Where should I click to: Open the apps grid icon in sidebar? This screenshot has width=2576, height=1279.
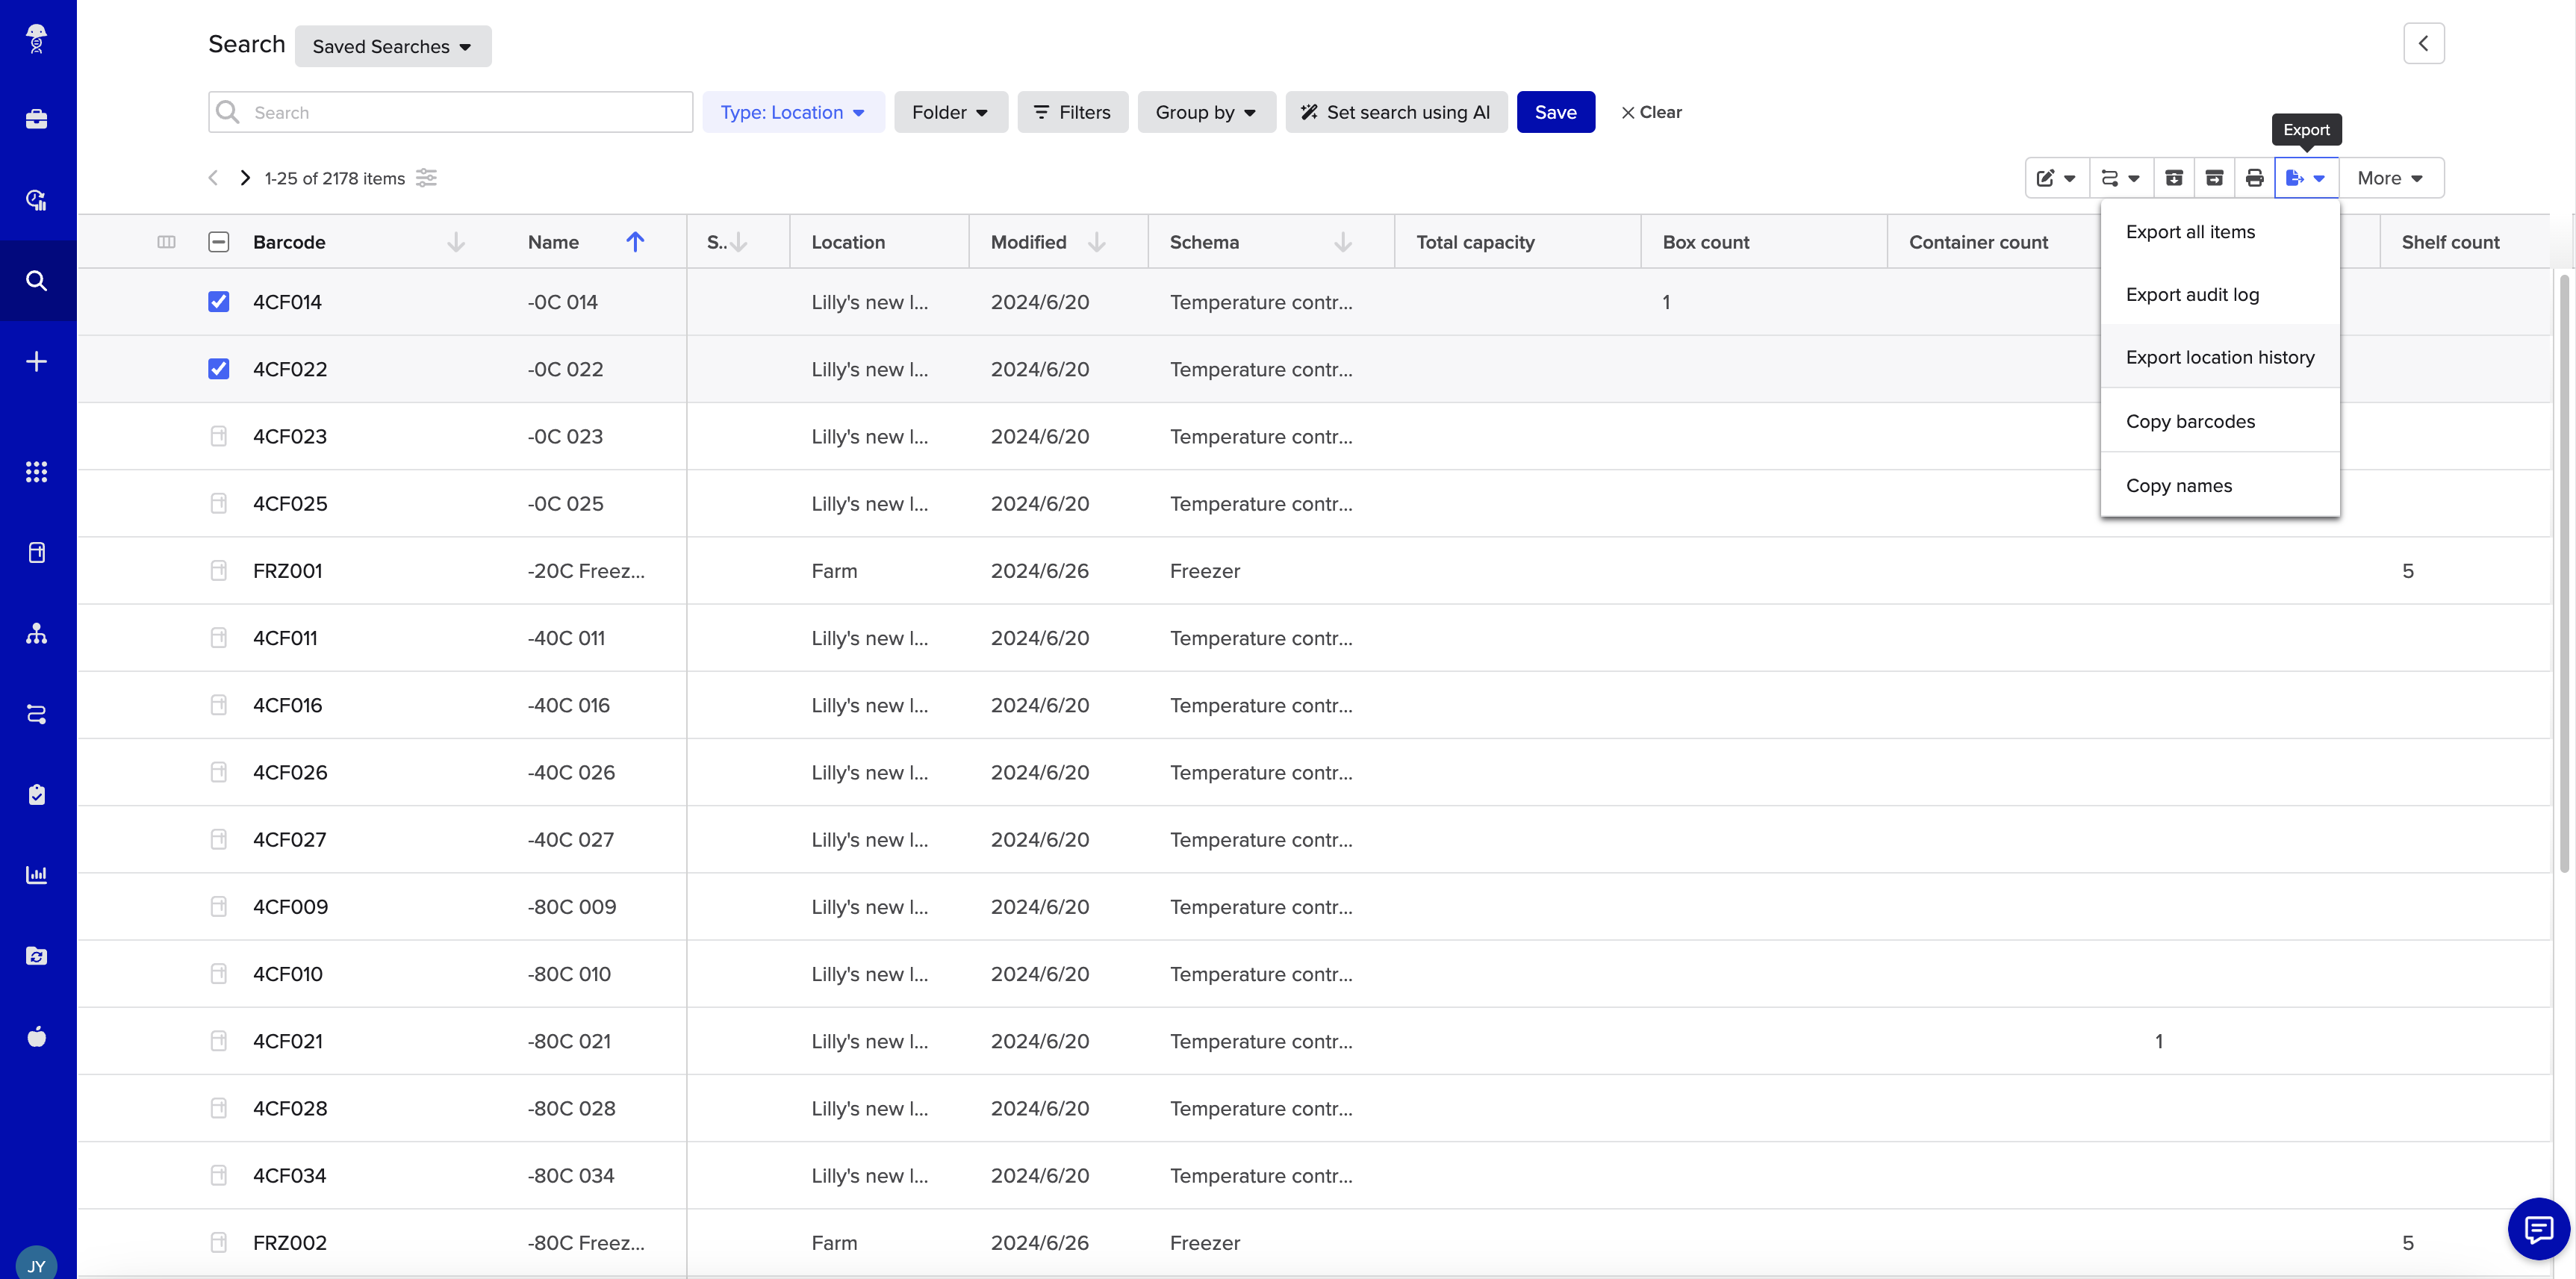coord(37,472)
